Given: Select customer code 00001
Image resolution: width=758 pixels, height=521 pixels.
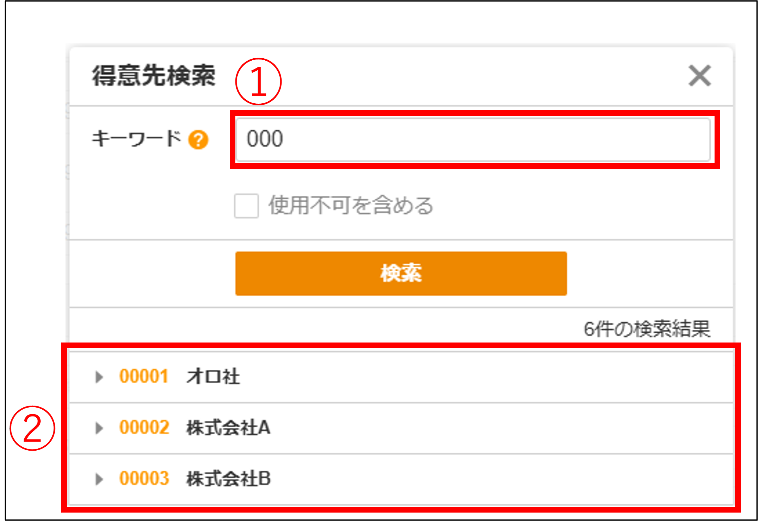Looking at the screenshot, I should point(144,377).
